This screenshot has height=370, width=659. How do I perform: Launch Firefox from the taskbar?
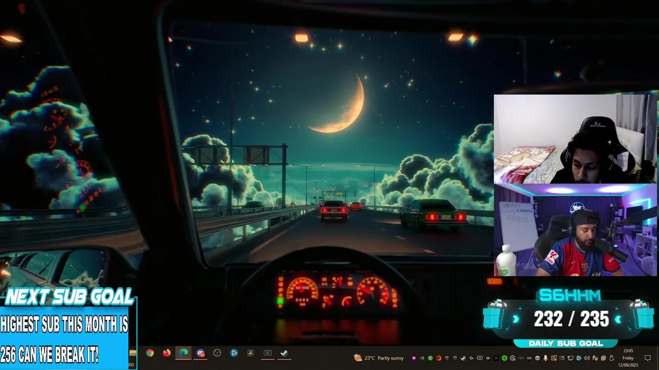167,353
